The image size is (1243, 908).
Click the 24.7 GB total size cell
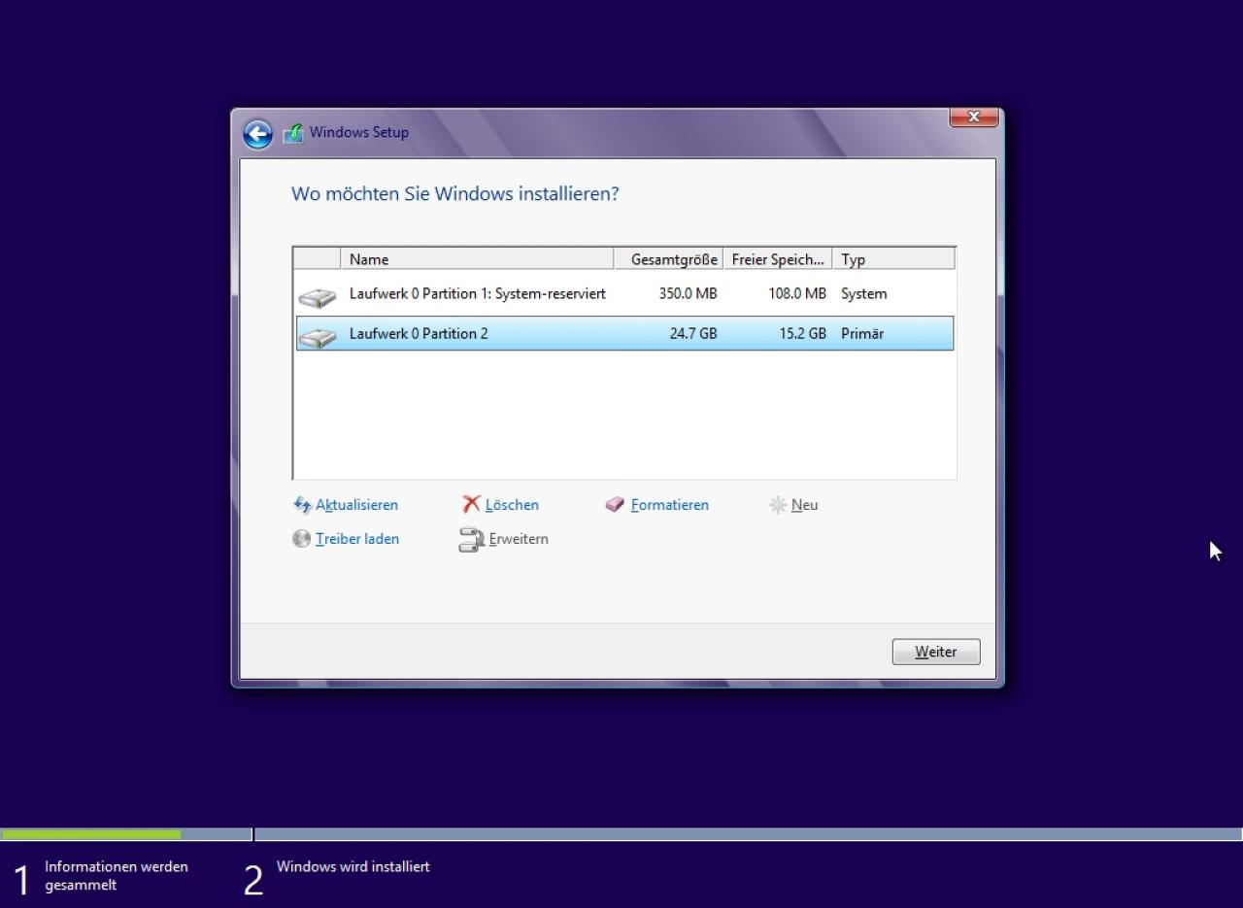click(693, 333)
